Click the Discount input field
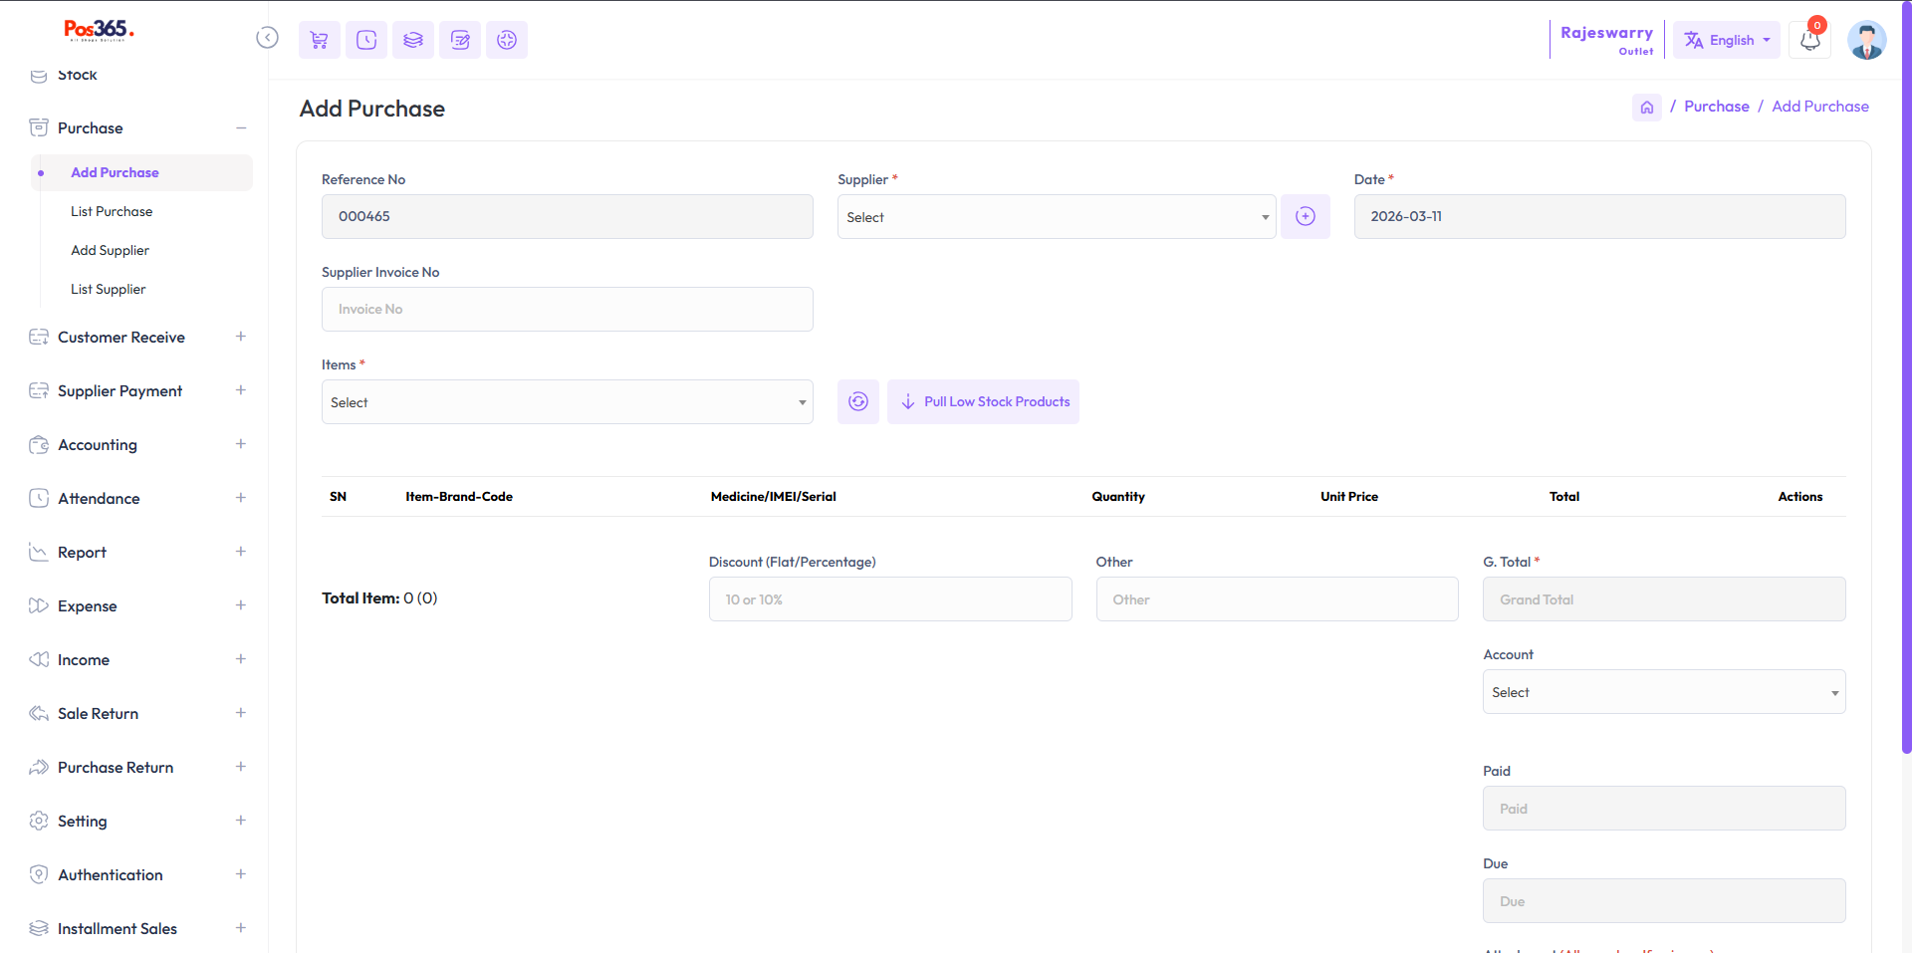 (889, 599)
